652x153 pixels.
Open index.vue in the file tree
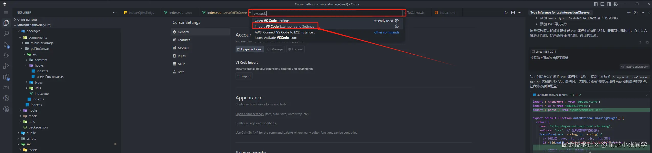click(x=67, y=93)
